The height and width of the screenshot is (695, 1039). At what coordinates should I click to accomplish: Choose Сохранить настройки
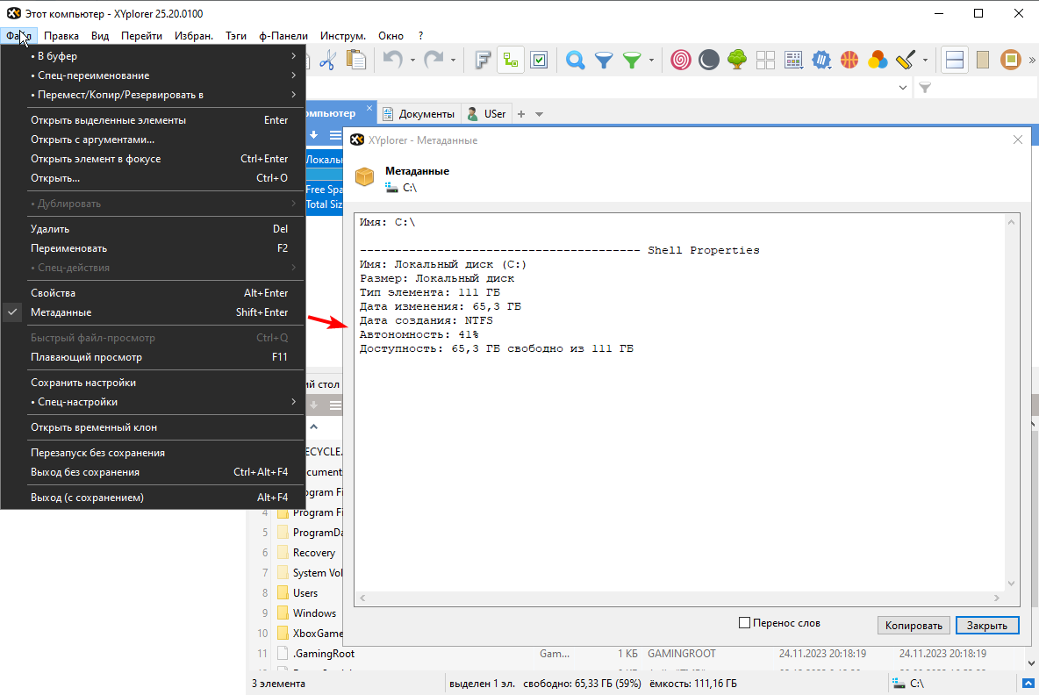click(153, 383)
